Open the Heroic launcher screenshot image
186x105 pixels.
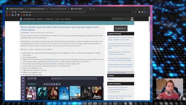coord(62,88)
